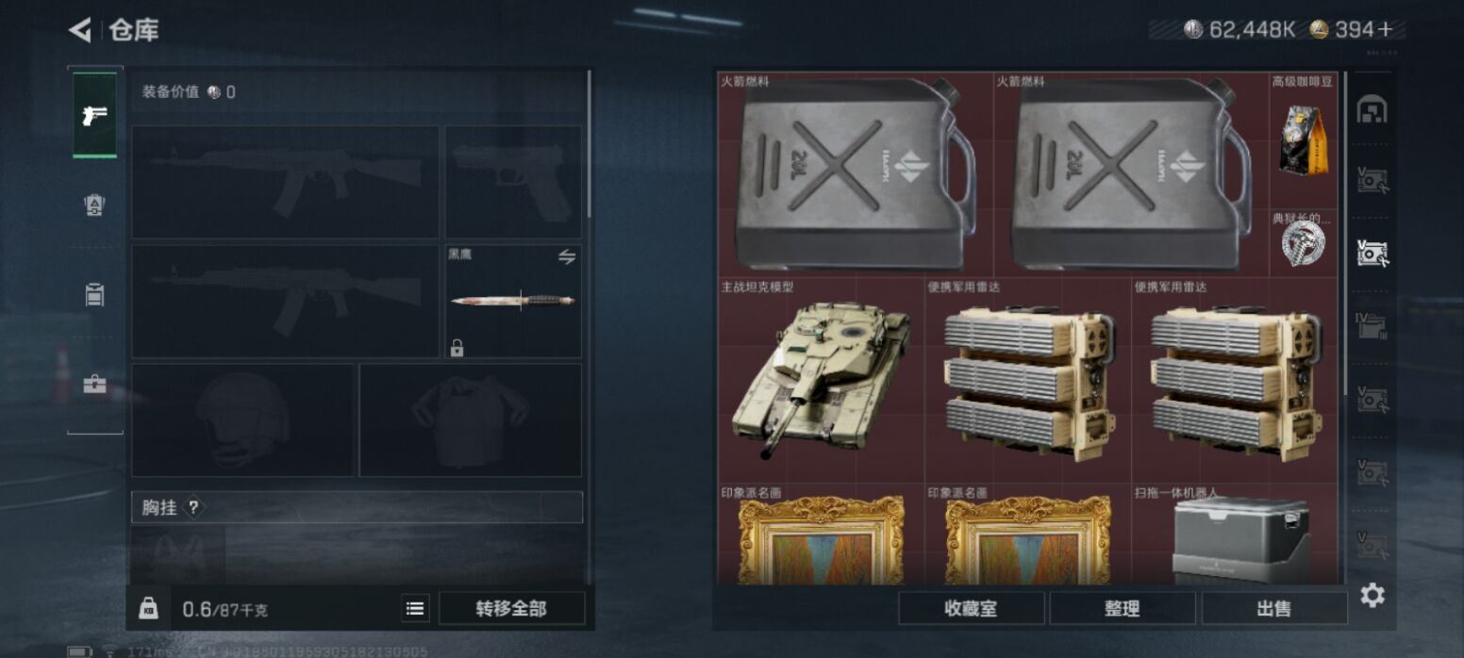This screenshot has width=1464, height=658.
Task: Select the safe box icon at top right sidebar
Action: tap(1372, 110)
